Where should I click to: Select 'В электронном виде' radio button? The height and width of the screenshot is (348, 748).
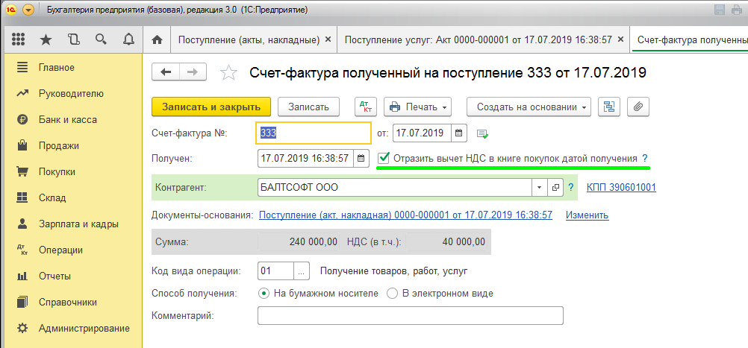coord(392,294)
